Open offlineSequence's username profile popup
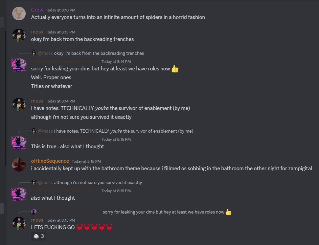319x245 pixels. point(50,161)
